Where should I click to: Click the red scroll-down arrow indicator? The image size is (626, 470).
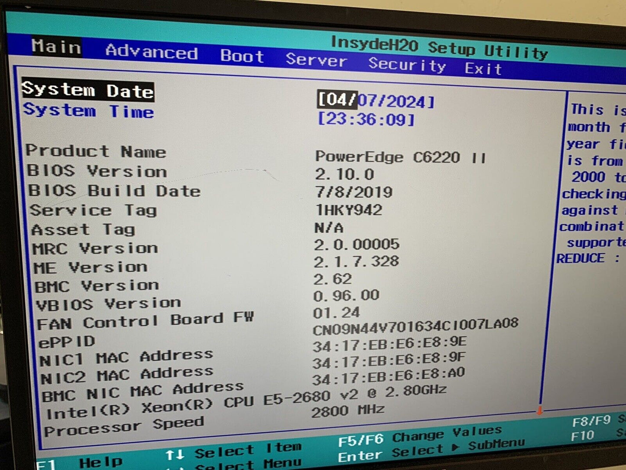[x=540, y=410]
